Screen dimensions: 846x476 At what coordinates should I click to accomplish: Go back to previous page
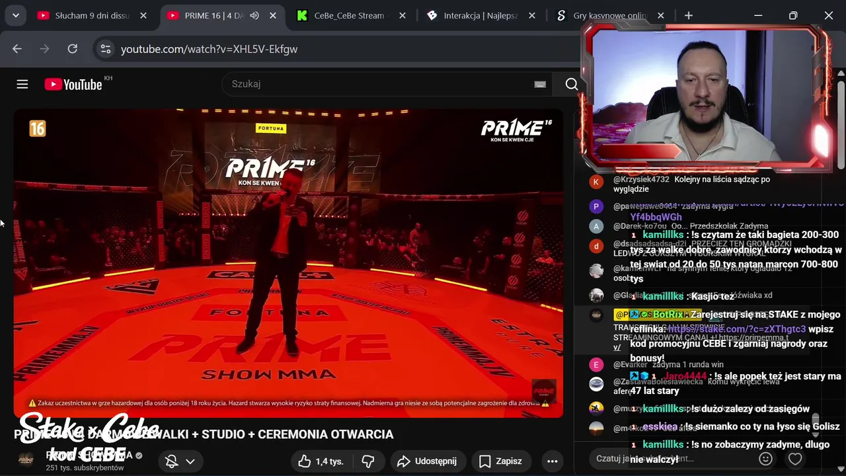[x=17, y=49]
